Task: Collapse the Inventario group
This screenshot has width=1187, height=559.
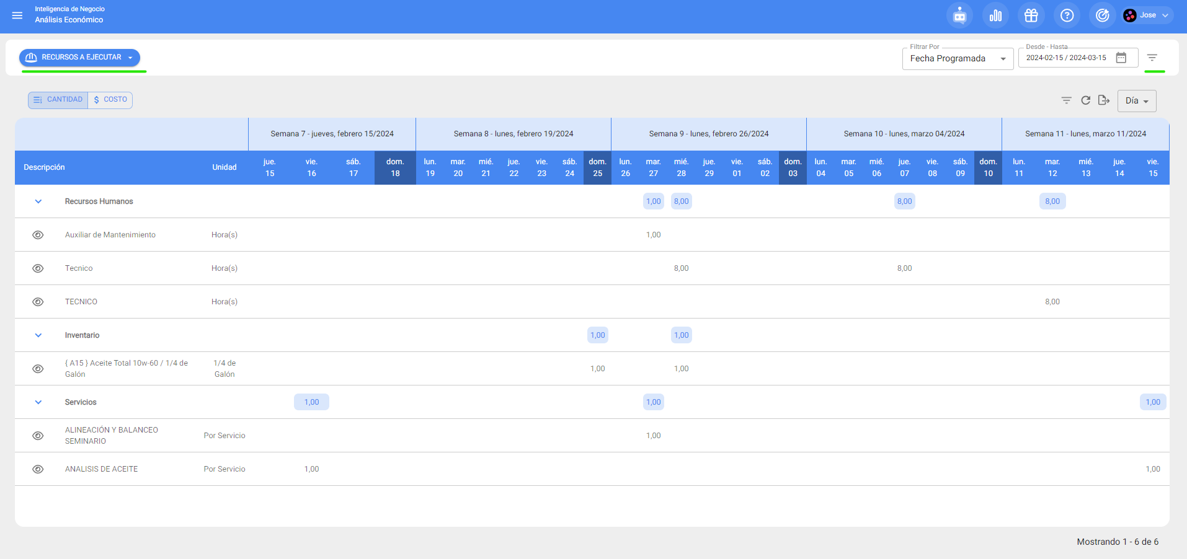Action: click(38, 335)
